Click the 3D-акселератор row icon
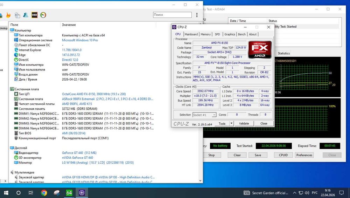 pos(16,158)
